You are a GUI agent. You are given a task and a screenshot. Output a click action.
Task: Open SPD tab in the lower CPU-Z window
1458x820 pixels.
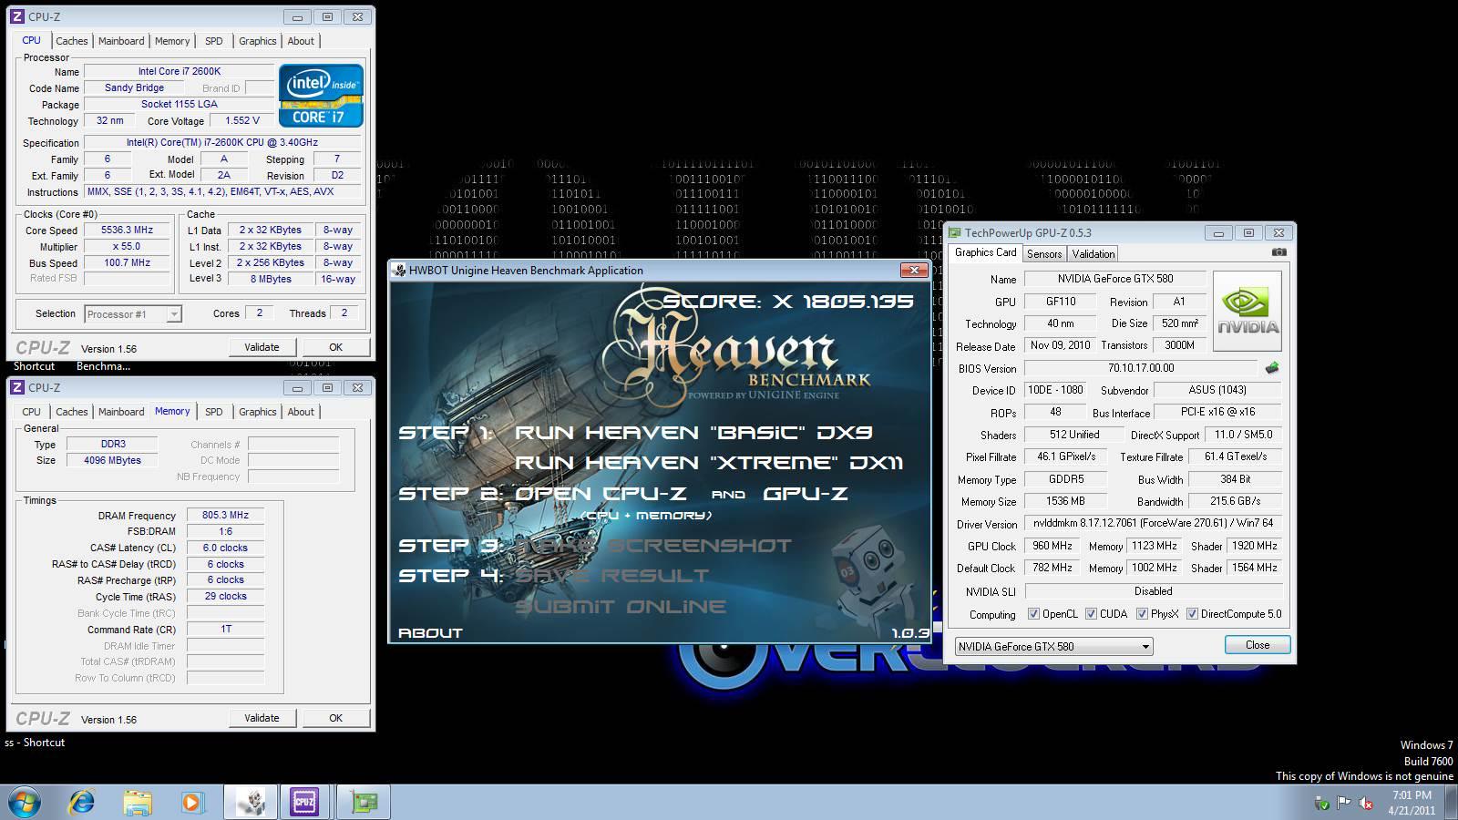point(214,412)
